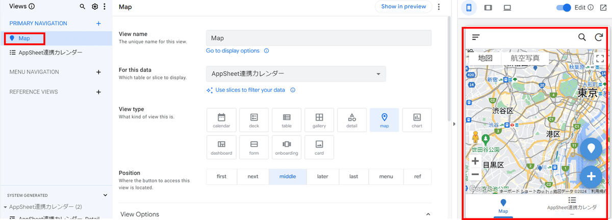This screenshot has height=220, width=612.
Task: Switch map to 地図 mode
Action: [x=485, y=58]
